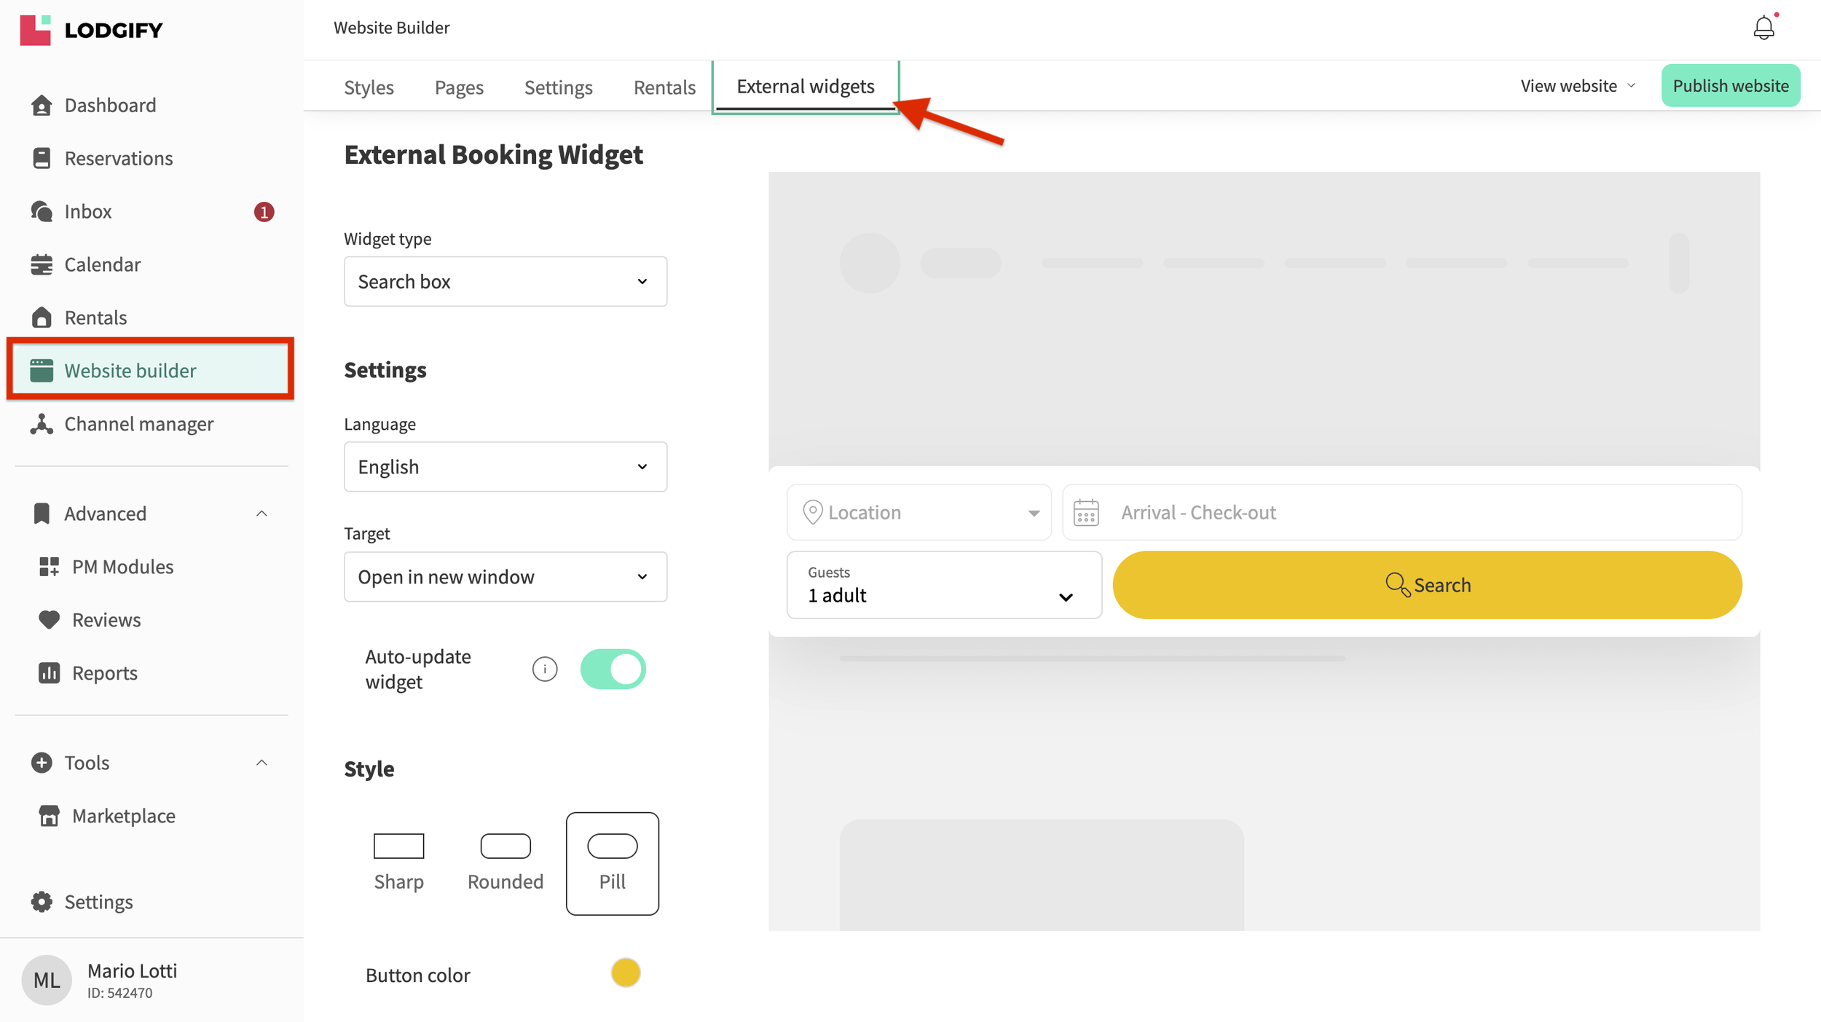Open the Calendar section

(x=102, y=264)
